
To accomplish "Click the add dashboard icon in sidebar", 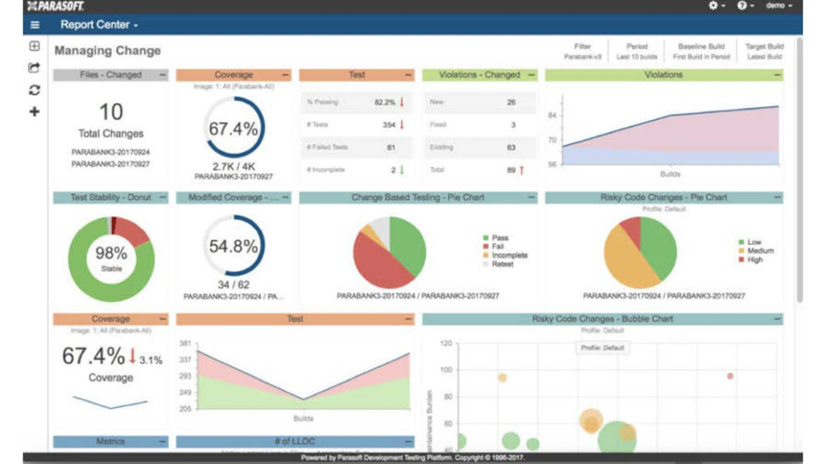I will click(x=35, y=46).
